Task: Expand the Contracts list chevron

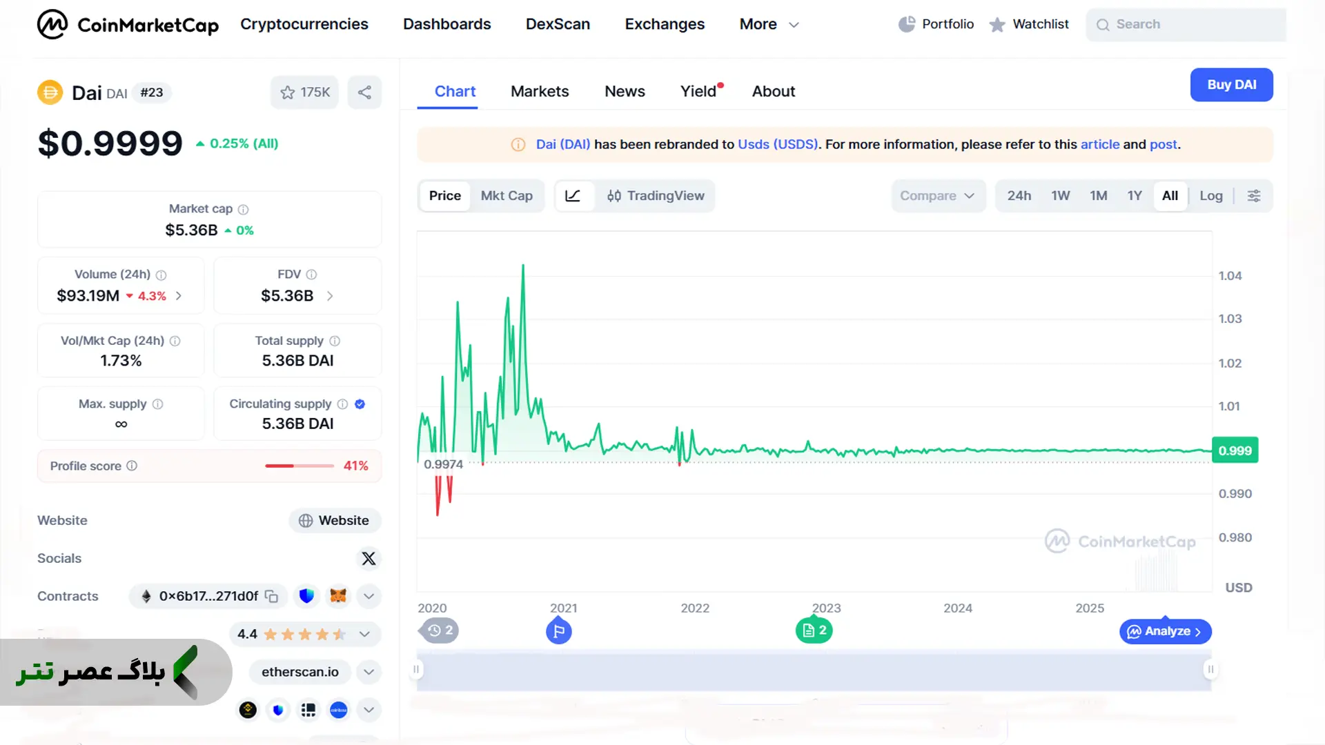Action: pos(369,596)
